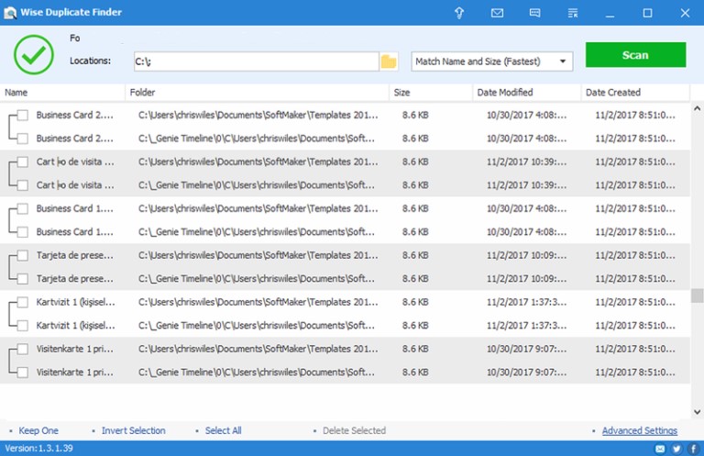Image resolution: width=704 pixels, height=456 pixels.
Task: Open the Twitter icon in the status bar
Action: click(x=676, y=449)
